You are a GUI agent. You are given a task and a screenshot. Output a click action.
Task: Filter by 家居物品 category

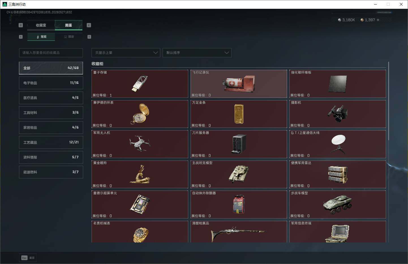tap(51, 127)
